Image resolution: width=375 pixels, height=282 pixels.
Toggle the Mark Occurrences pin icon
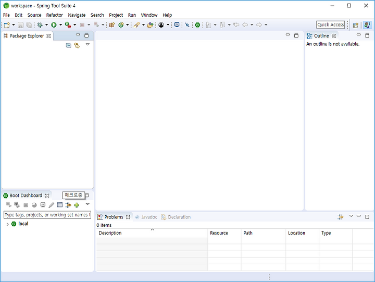point(187,24)
